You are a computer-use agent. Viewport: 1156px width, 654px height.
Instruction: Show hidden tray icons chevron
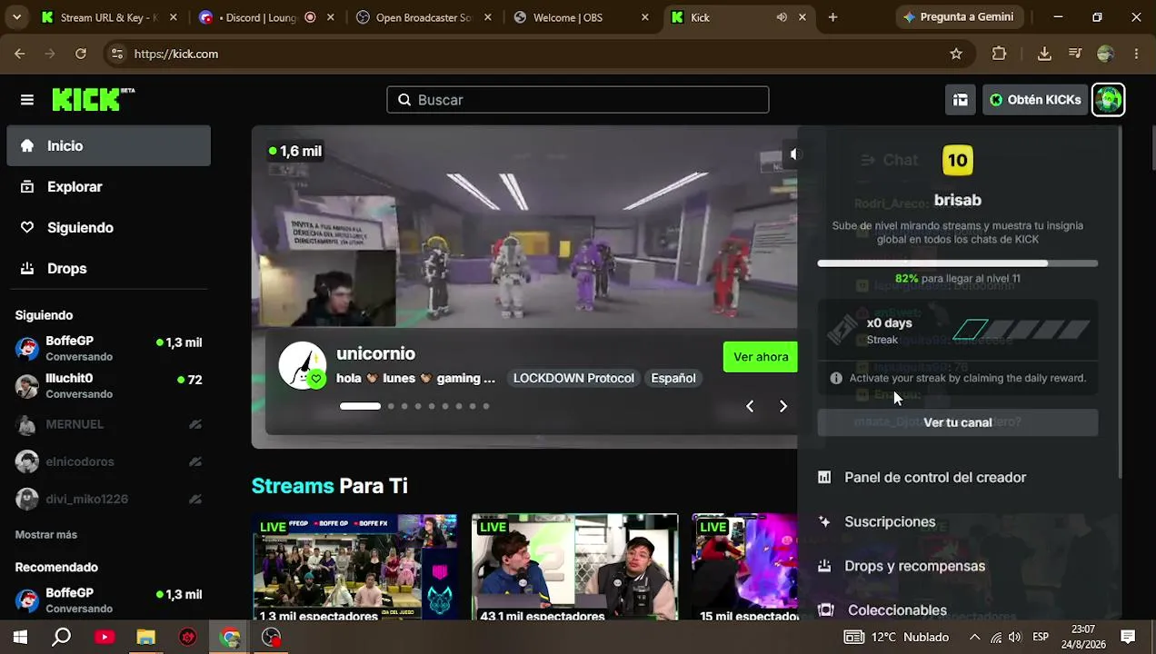pyautogui.click(x=974, y=637)
